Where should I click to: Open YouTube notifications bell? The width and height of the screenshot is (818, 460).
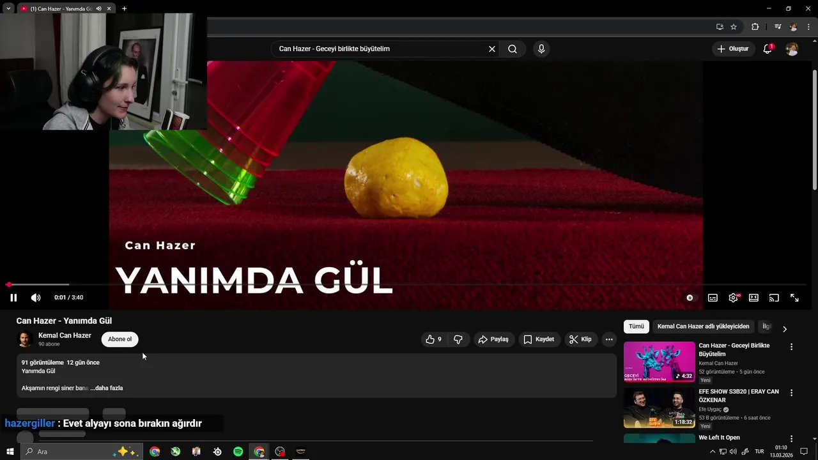[x=768, y=49]
